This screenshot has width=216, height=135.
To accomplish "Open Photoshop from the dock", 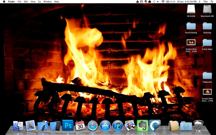I will [x=67, y=125].
